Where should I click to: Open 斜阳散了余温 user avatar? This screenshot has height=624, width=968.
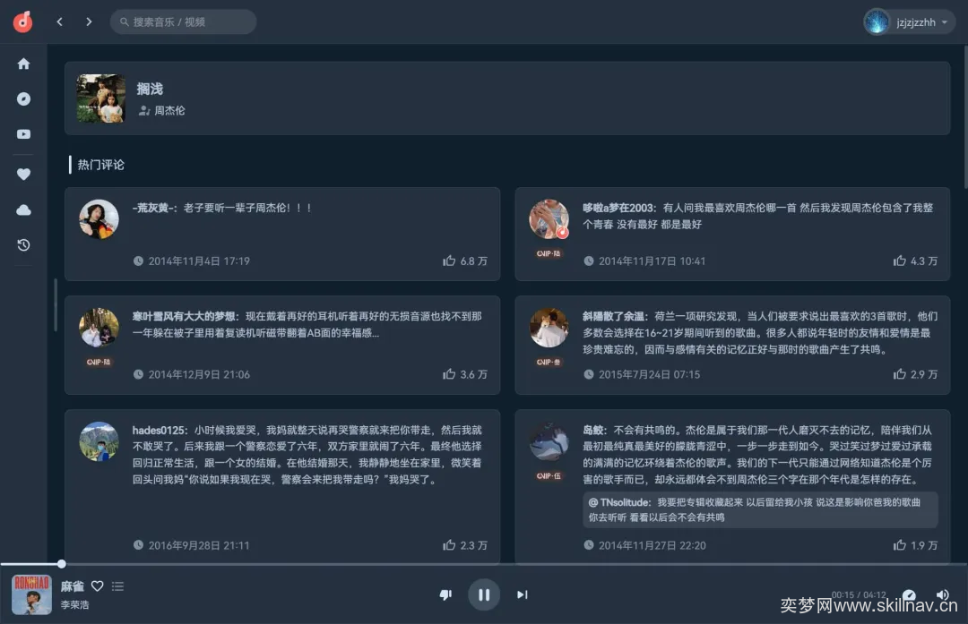pyautogui.click(x=549, y=328)
